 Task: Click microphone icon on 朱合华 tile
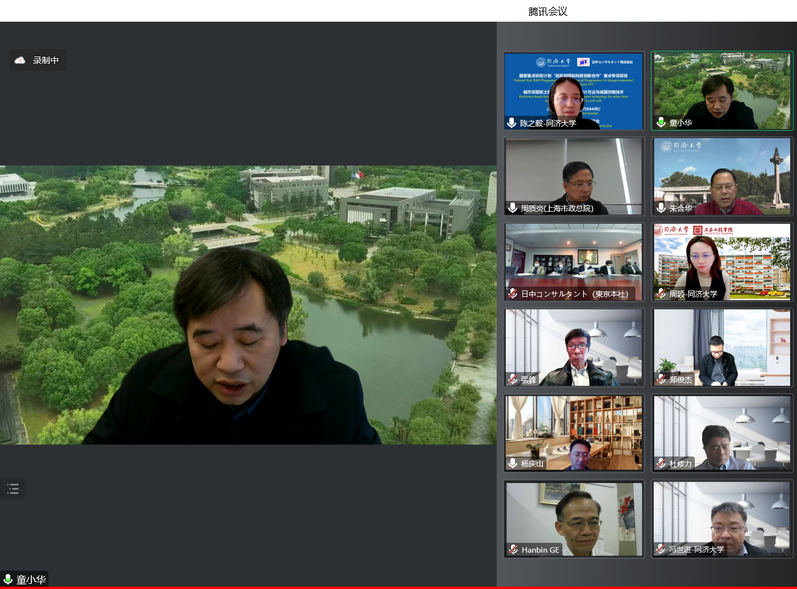coord(661,208)
